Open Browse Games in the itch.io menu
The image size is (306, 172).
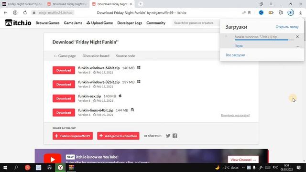tap(47, 23)
